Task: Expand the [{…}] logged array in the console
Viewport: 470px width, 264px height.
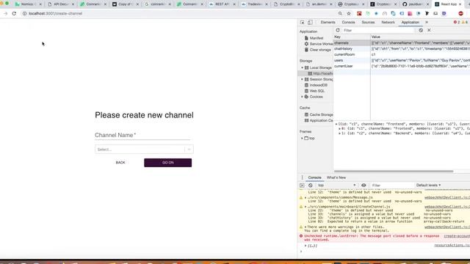Action: tap(305, 246)
